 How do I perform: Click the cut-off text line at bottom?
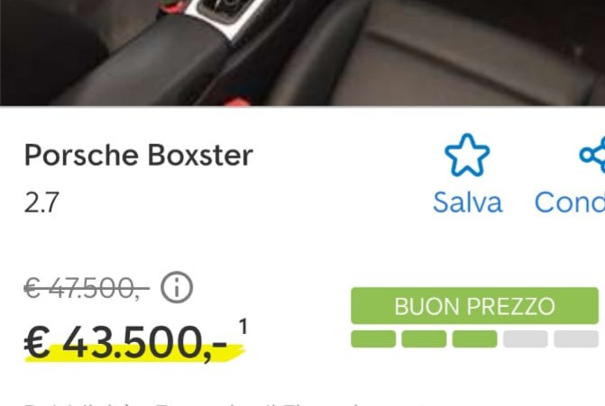click(x=193, y=404)
